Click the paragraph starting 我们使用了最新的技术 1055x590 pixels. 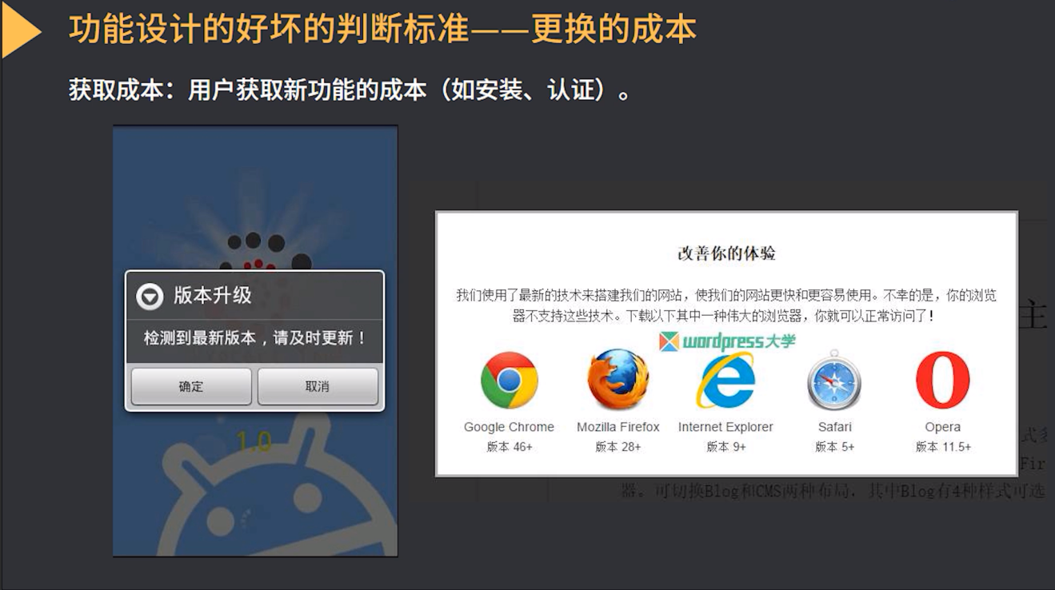point(726,305)
